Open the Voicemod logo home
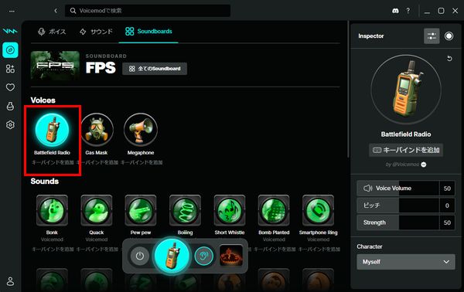The image size is (464, 292). (x=10, y=31)
